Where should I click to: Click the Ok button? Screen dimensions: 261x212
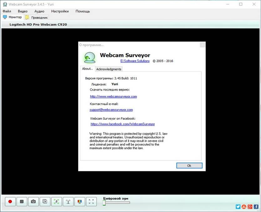click(x=189, y=165)
